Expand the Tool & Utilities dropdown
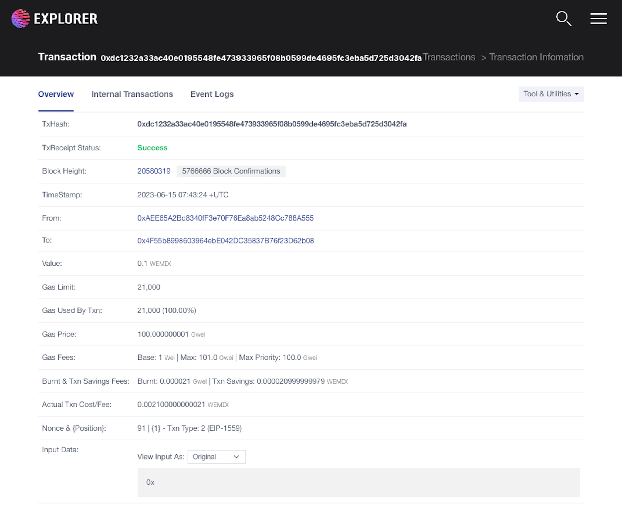 click(551, 94)
